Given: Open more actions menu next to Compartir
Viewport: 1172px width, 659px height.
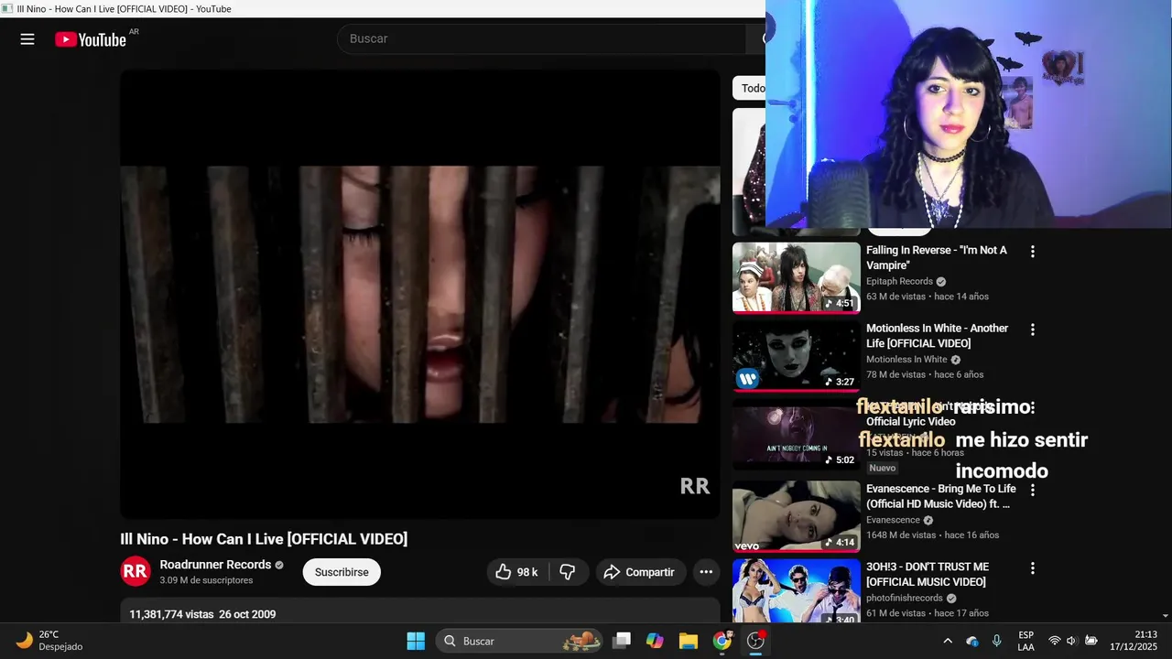Looking at the screenshot, I should coord(706,572).
